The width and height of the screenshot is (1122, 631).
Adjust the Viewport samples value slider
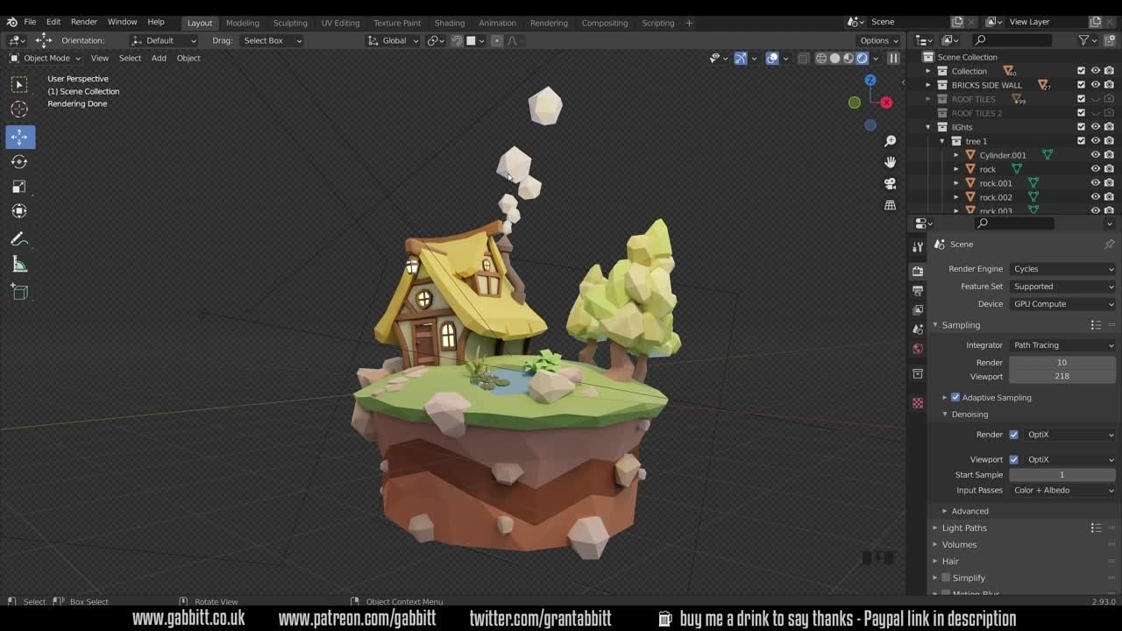(1062, 376)
